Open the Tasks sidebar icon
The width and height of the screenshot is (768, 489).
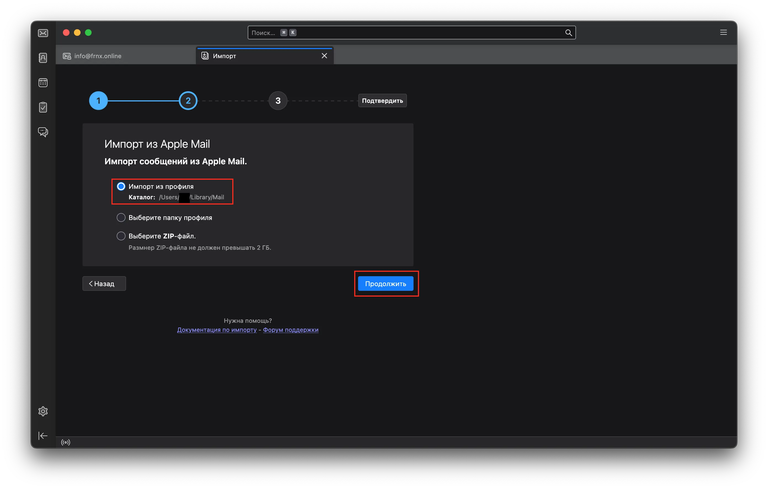(x=43, y=108)
